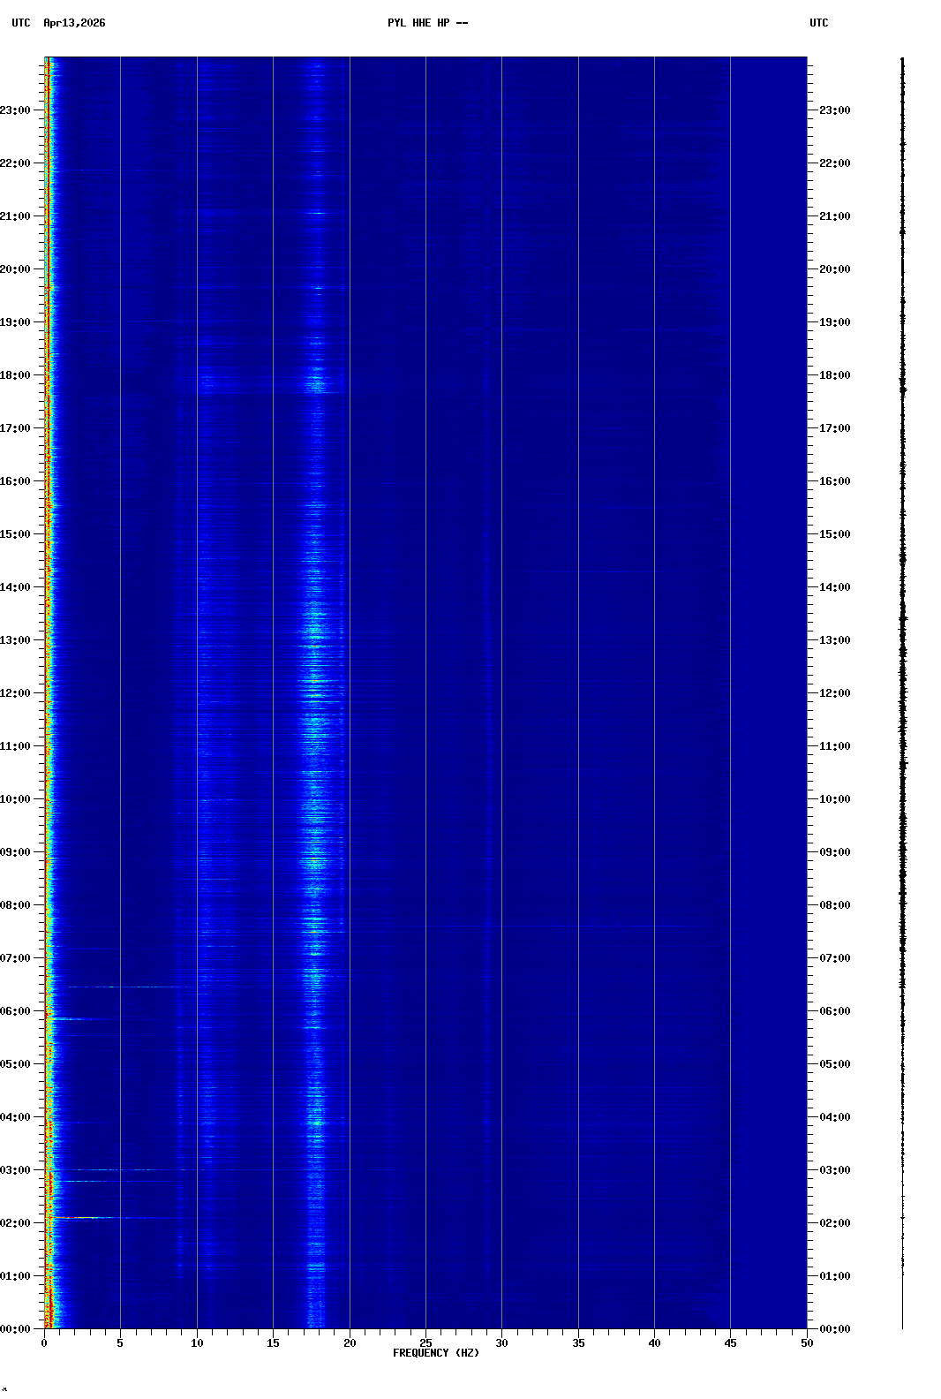Click the 06:00 label on left time axis

click(x=16, y=1011)
